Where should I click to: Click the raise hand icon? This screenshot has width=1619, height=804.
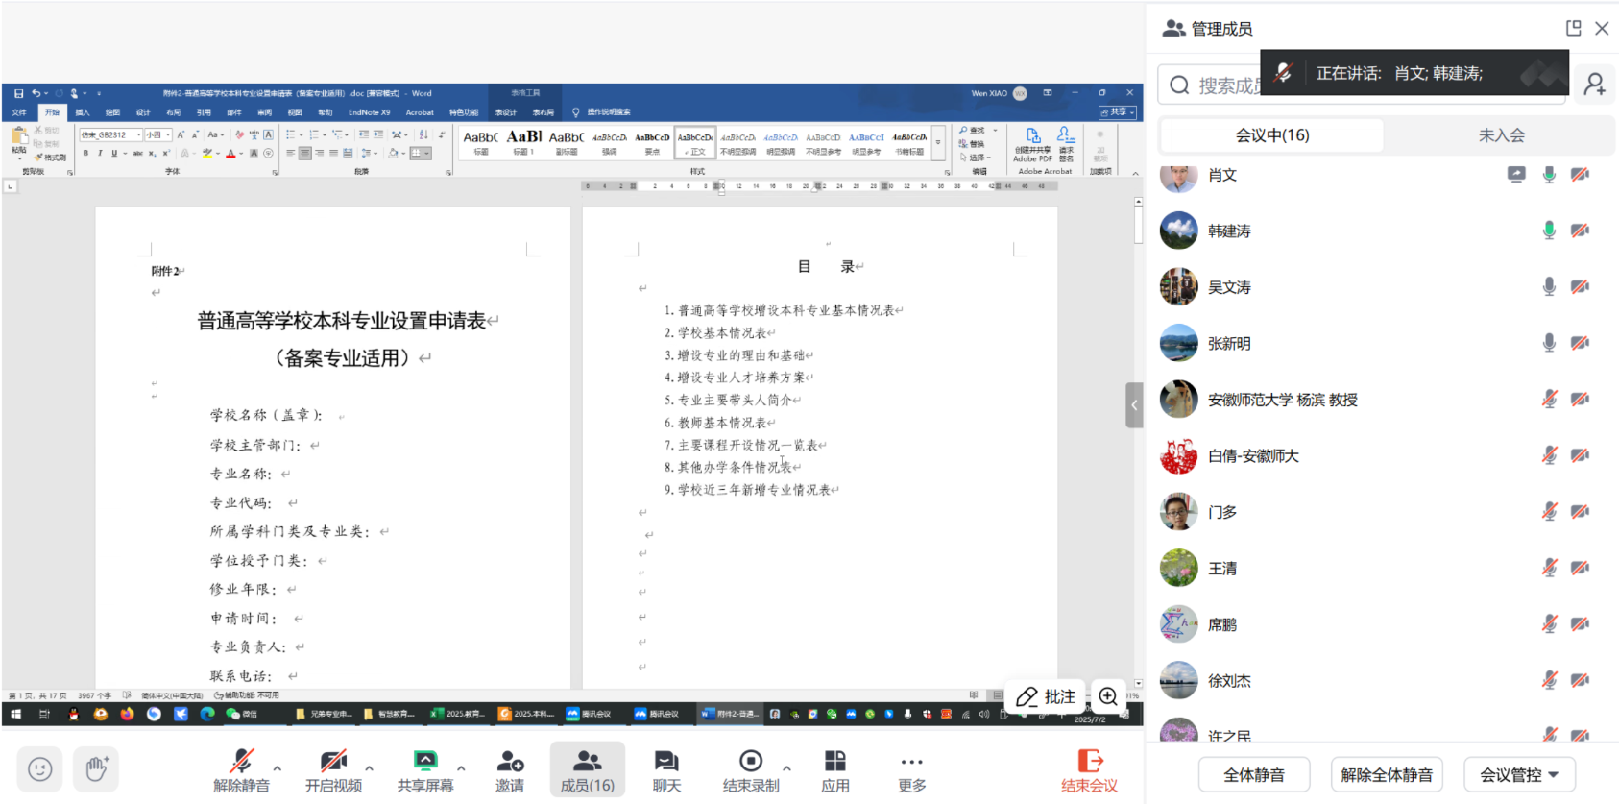pyautogui.click(x=96, y=768)
